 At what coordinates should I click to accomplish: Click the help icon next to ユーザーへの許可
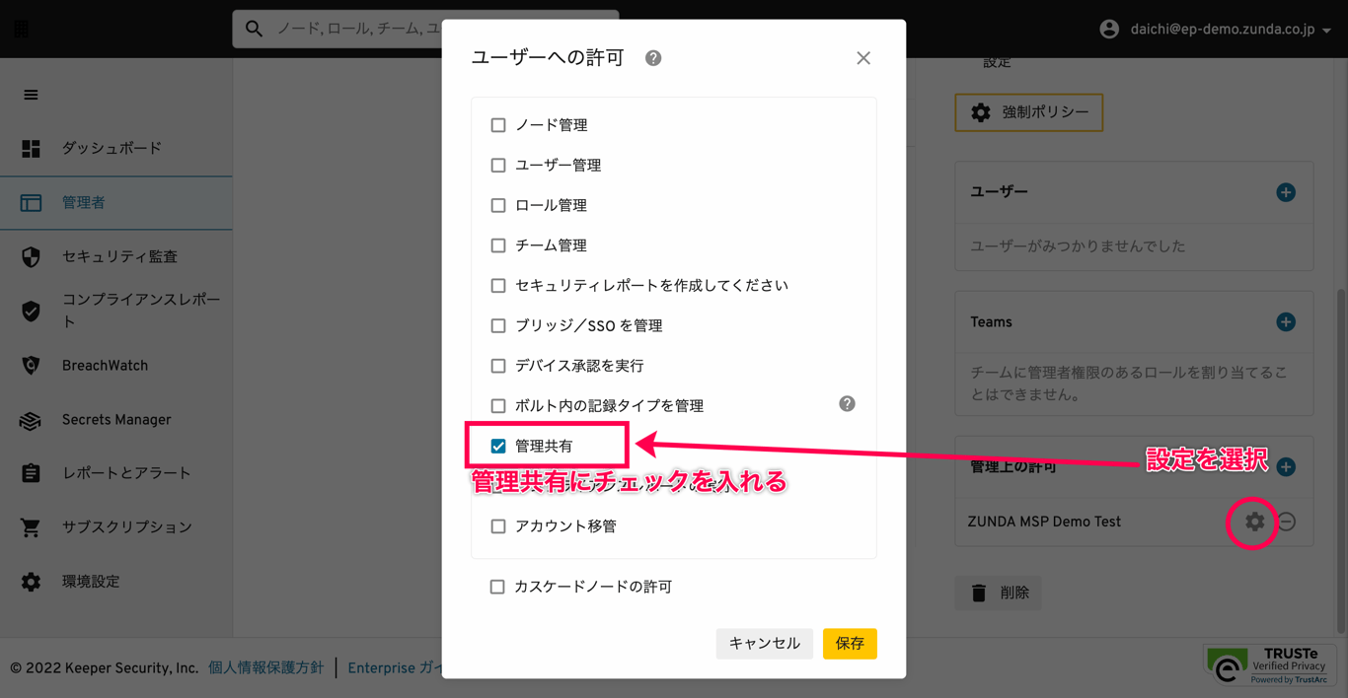[x=651, y=57]
